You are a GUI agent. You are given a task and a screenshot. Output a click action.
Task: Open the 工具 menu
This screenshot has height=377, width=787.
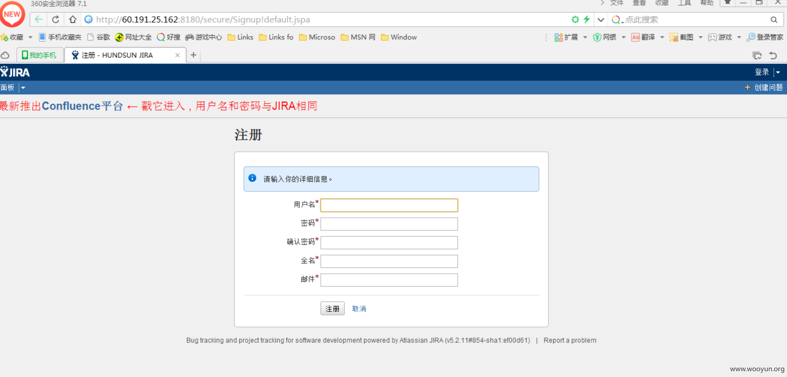684,3
